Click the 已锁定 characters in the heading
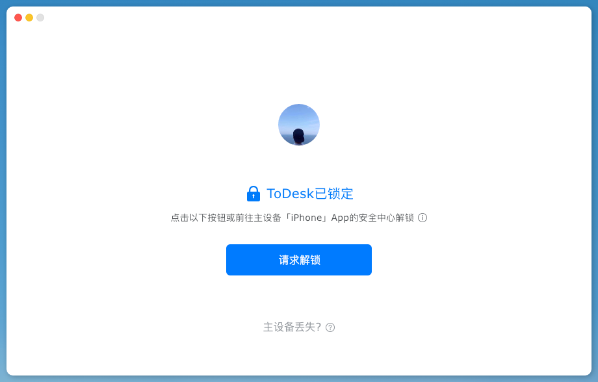This screenshot has width=598, height=382. (x=333, y=194)
